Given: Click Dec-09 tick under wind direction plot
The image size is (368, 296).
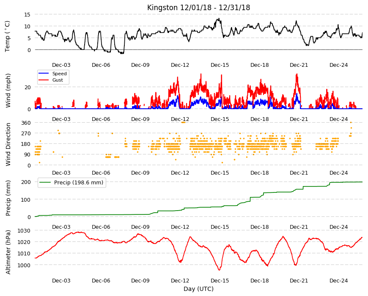Looking at the screenshot, I should coord(140,173).
